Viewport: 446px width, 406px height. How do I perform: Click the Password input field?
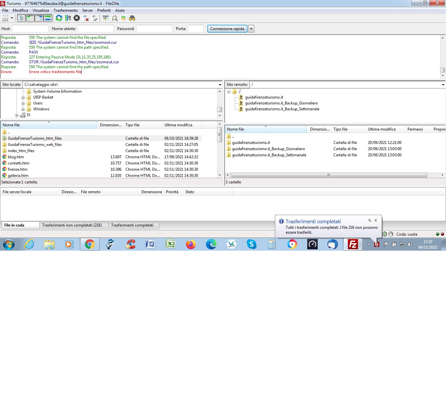pos(154,29)
